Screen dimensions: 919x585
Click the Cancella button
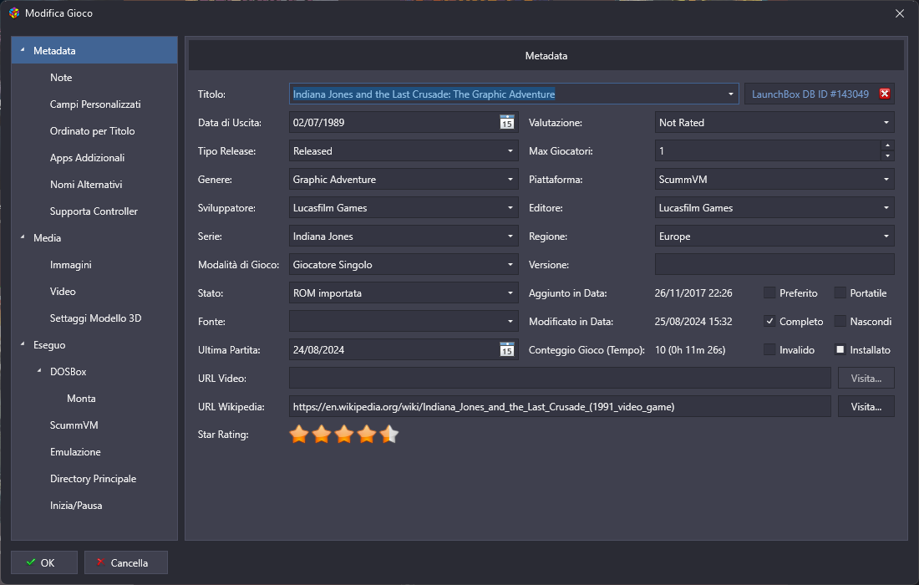click(x=126, y=562)
